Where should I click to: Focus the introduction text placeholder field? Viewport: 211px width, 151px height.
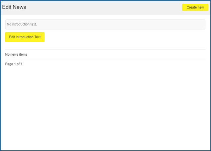[x=105, y=24]
